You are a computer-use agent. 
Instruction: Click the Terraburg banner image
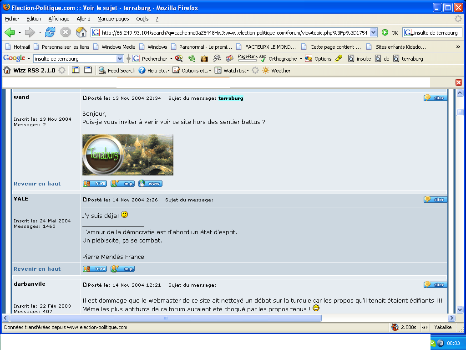tap(128, 155)
